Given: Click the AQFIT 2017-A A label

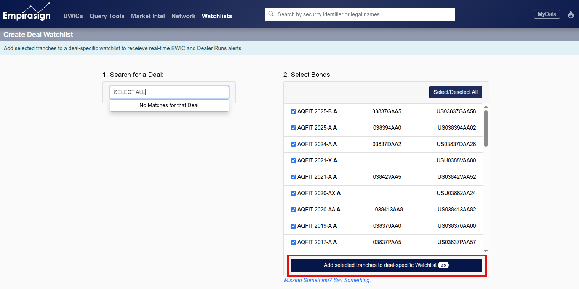Looking at the screenshot, I should pos(317,242).
